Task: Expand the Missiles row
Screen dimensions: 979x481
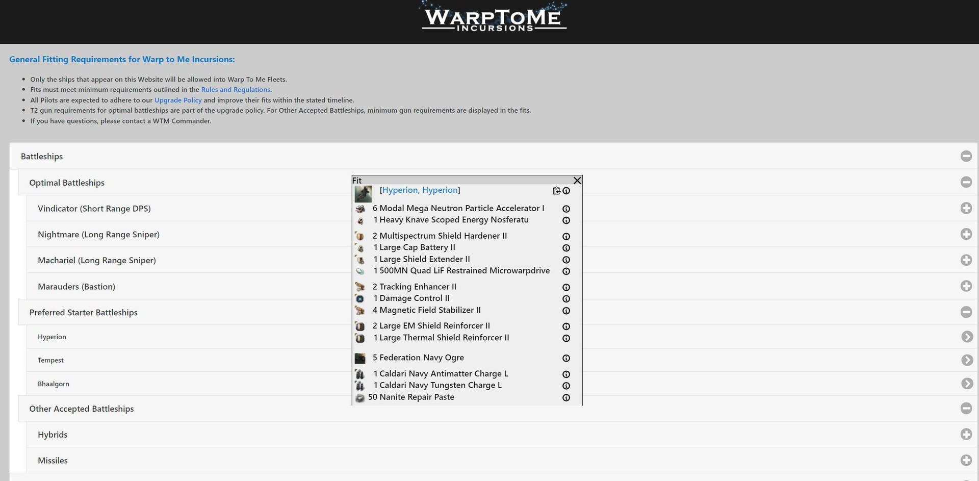Action: tap(966, 460)
